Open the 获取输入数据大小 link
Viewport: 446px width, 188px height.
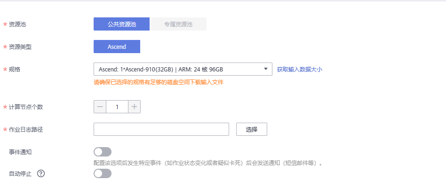point(300,69)
